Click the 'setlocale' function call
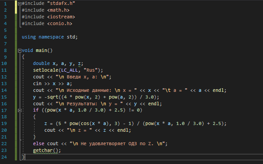263x164 pixels. pyautogui.click(x=46, y=70)
